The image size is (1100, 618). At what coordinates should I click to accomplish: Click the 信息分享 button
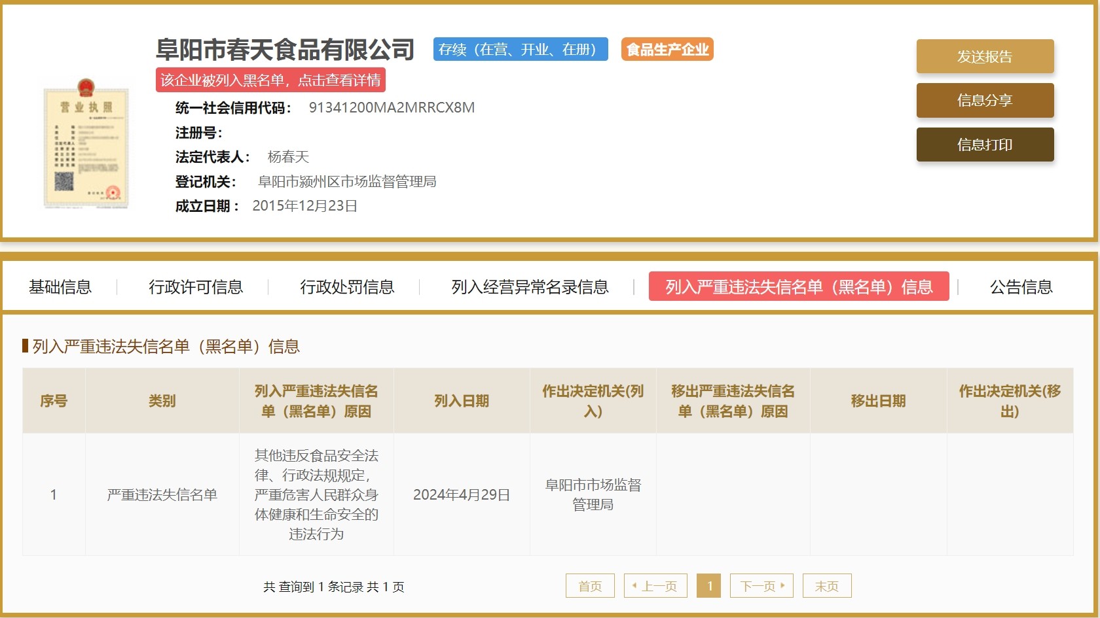click(x=985, y=101)
